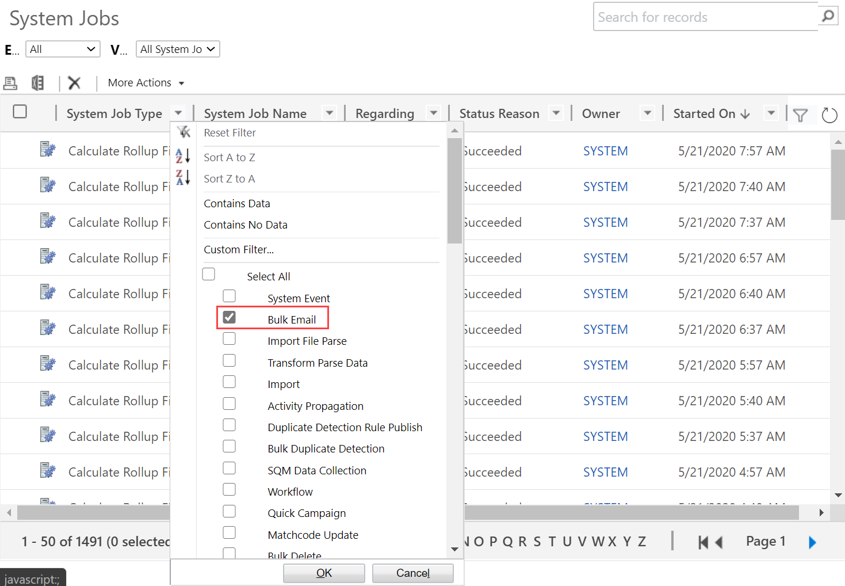
Task: Click the Run Report icon in toolbar
Action: [x=37, y=83]
